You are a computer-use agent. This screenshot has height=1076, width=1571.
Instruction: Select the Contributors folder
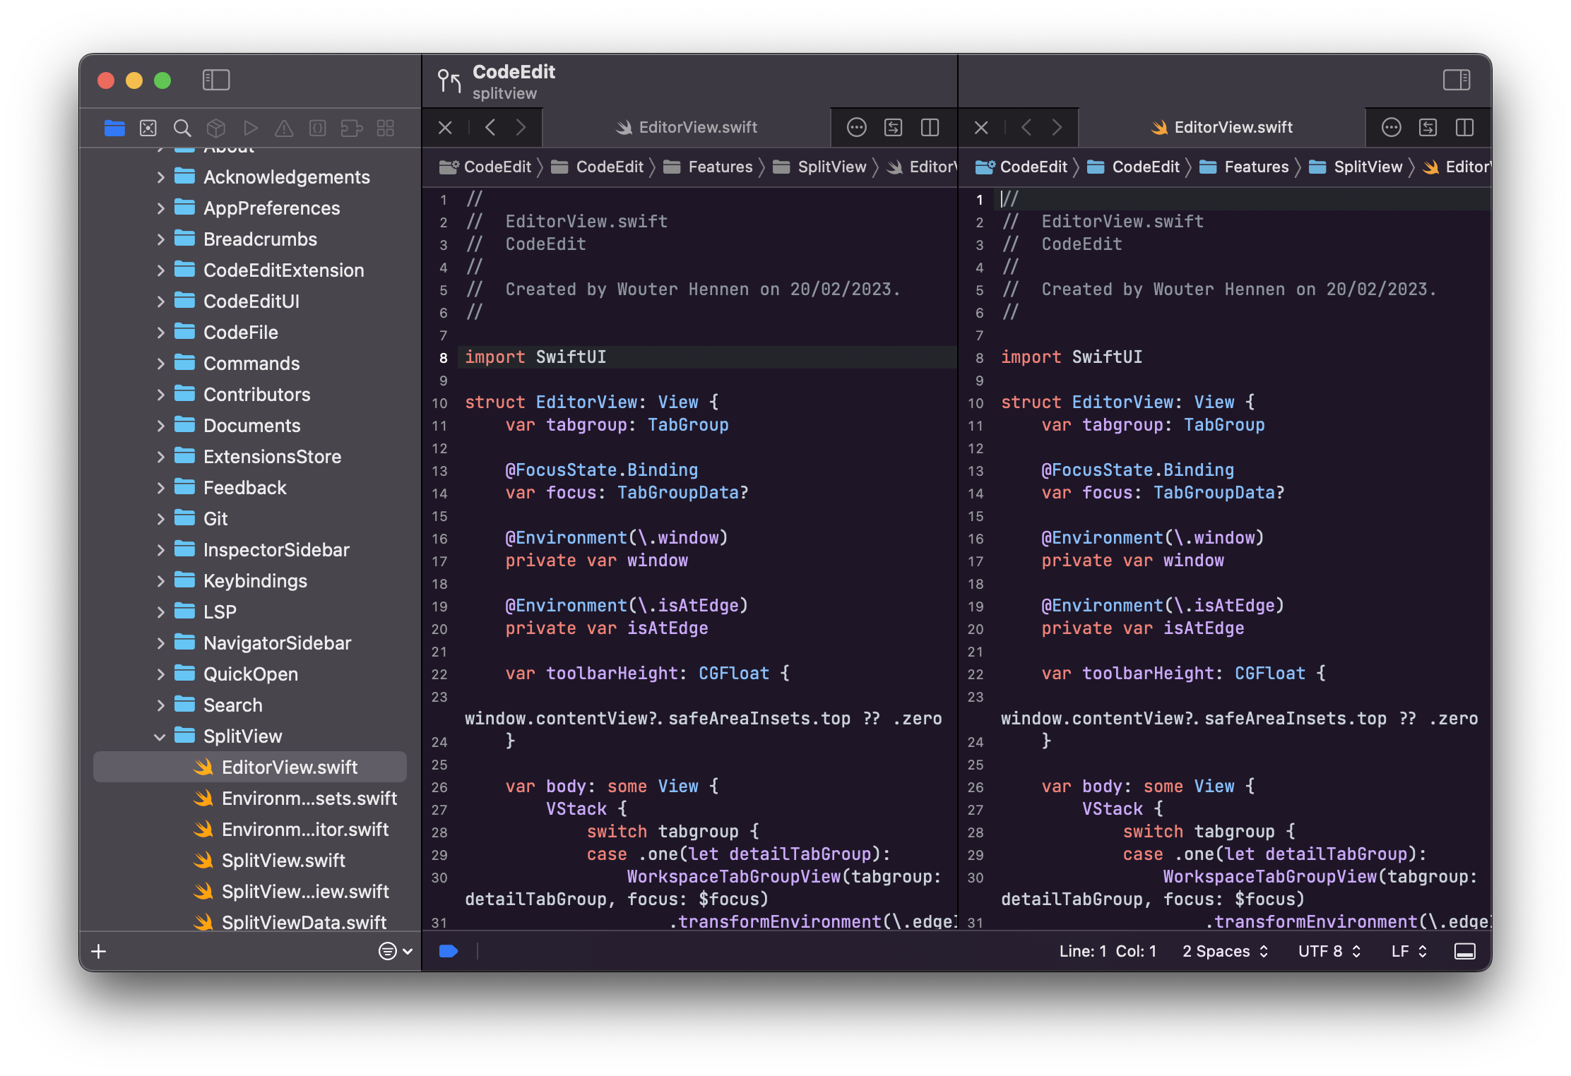[251, 395]
